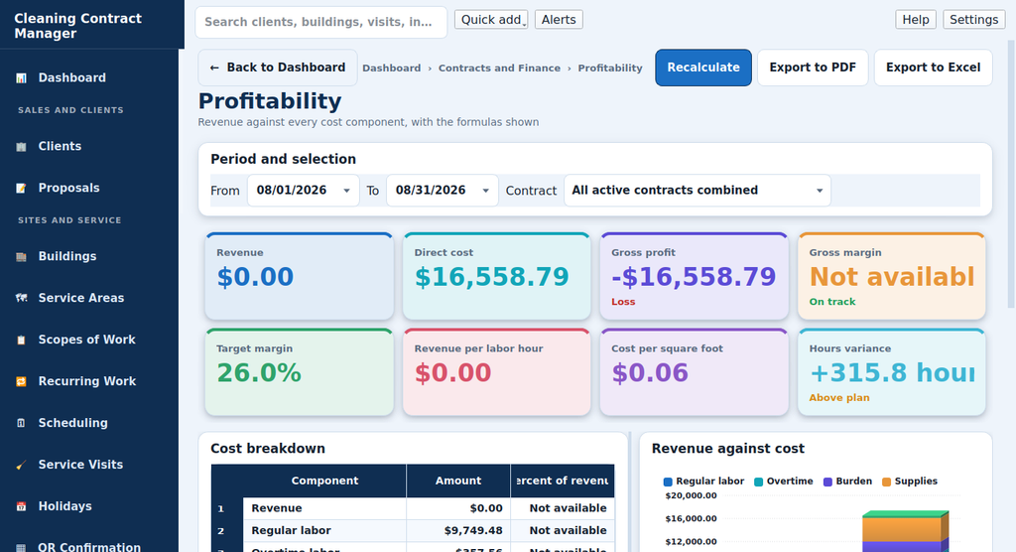This screenshot has width=1016, height=552.
Task: Open the Service Visits broom icon
Action: click(x=22, y=465)
